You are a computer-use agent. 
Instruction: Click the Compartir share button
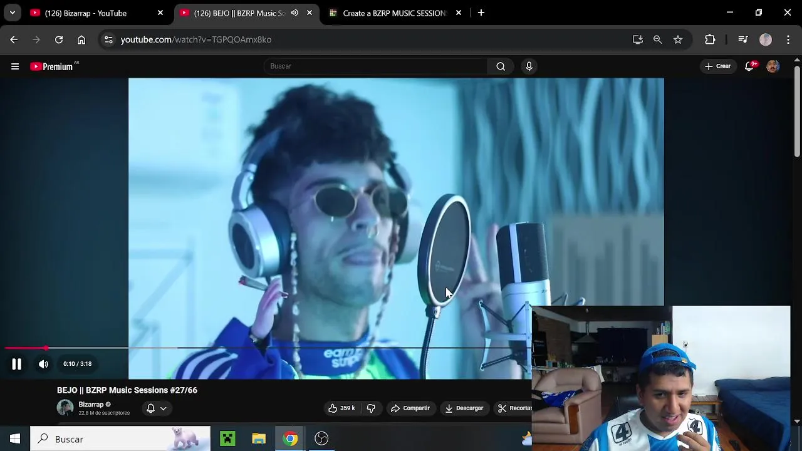pyautogui.click(x=410, y=408)
